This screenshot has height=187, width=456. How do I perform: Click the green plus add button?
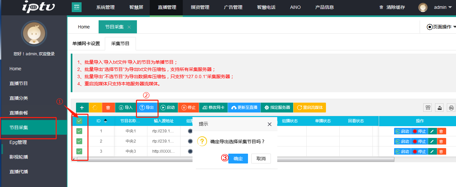click(82, 108)
